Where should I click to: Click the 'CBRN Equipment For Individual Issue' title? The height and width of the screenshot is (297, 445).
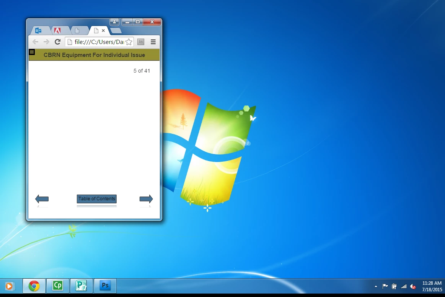click(x=94, y=55)
